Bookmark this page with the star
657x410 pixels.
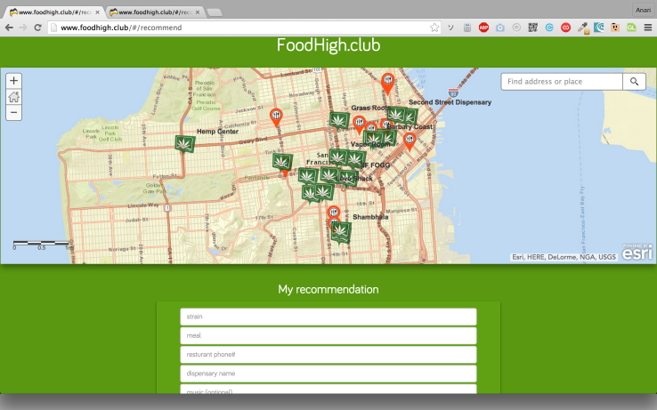point(434,28)
